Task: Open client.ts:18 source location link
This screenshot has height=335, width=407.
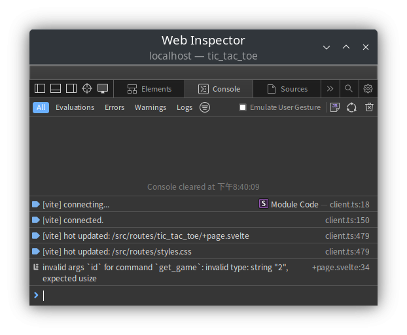Action: (x=349, y=204)
